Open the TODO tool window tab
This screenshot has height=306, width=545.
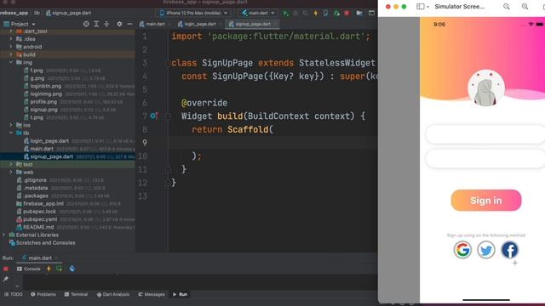14,294
